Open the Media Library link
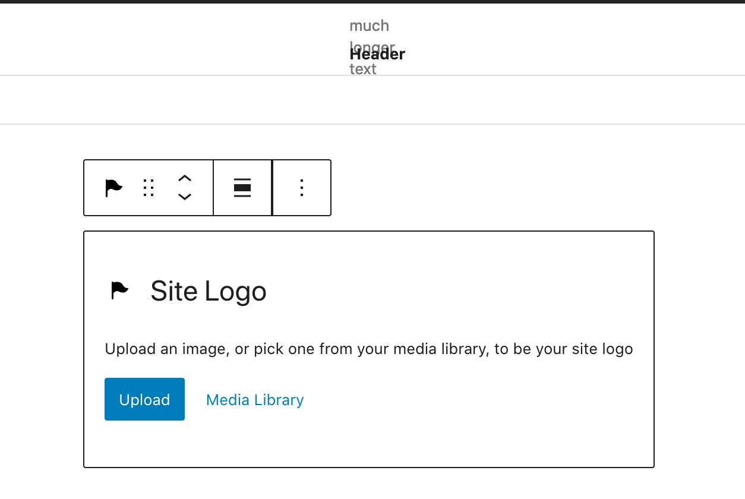Screen dimensions: 745x499 pyautogui.click(x=254, y=400)
